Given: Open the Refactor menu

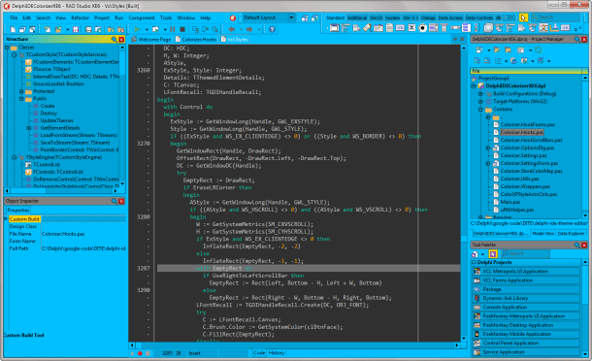Looking at the screenshot, I should click(x=80, y=17).
